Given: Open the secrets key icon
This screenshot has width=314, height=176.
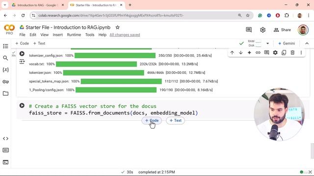Looking at the screenshot, I should 5,82.
